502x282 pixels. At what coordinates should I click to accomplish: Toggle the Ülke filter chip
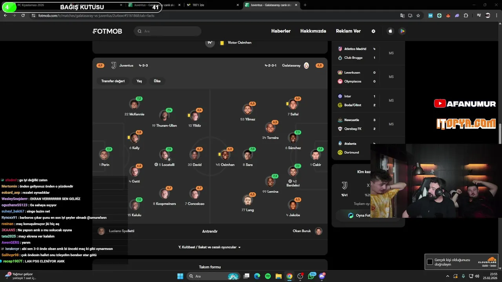(x=157, y=81)
